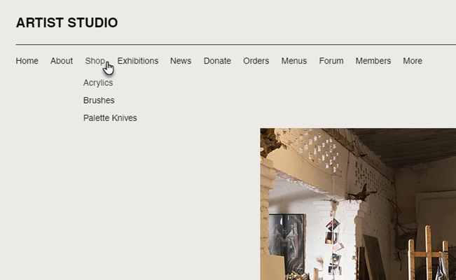Select Acrylics from the Shop submenu
Image resolution: width=456 pixels, height=280 pixels.
98,83
